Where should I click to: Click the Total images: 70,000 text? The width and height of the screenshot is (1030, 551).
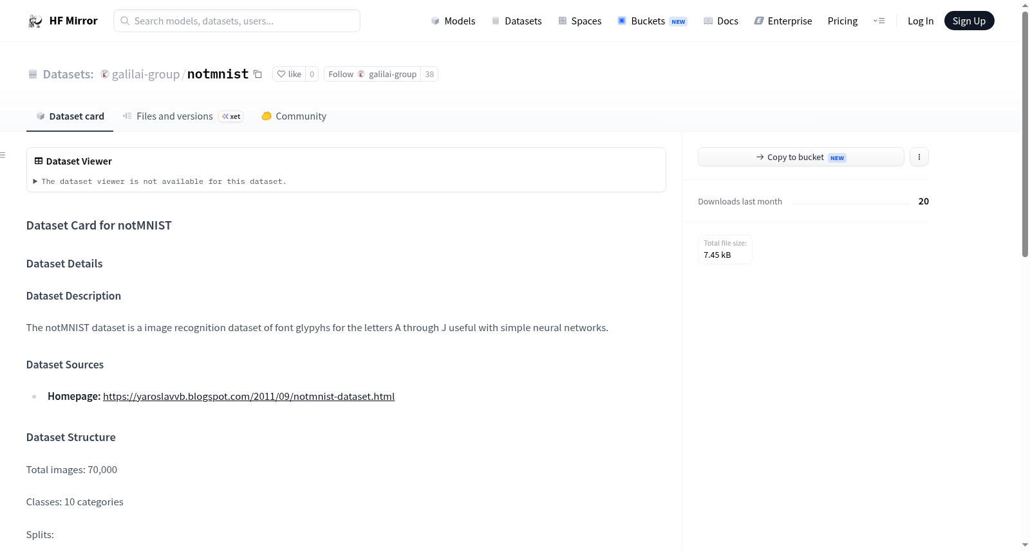tap(71, 469)
